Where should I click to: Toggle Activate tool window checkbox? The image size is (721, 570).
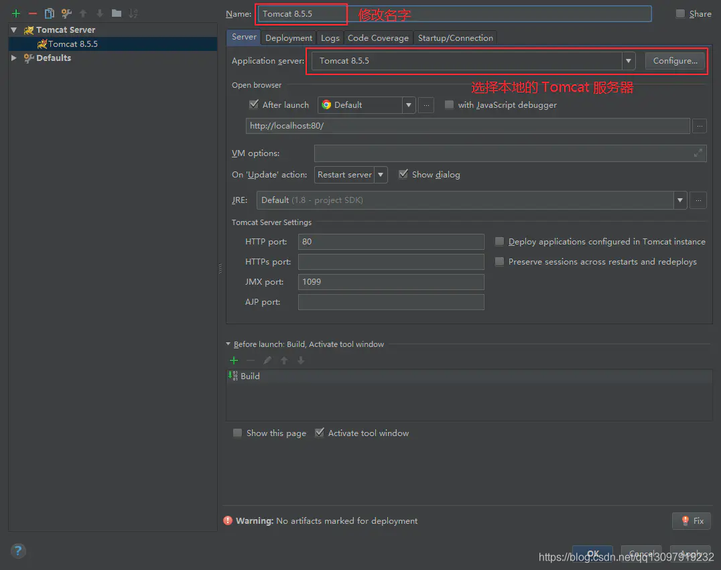click(x=320, y=433)
